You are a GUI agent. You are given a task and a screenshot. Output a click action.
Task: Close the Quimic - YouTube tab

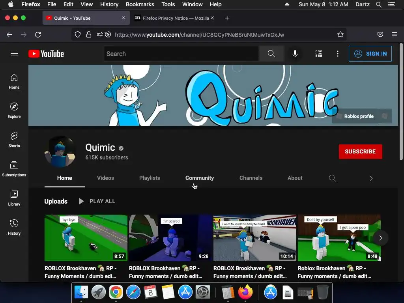click(x=123, y=18)
